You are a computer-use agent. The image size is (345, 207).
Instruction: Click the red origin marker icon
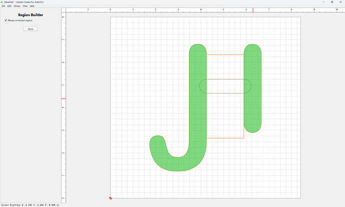[x=110, y=198]
